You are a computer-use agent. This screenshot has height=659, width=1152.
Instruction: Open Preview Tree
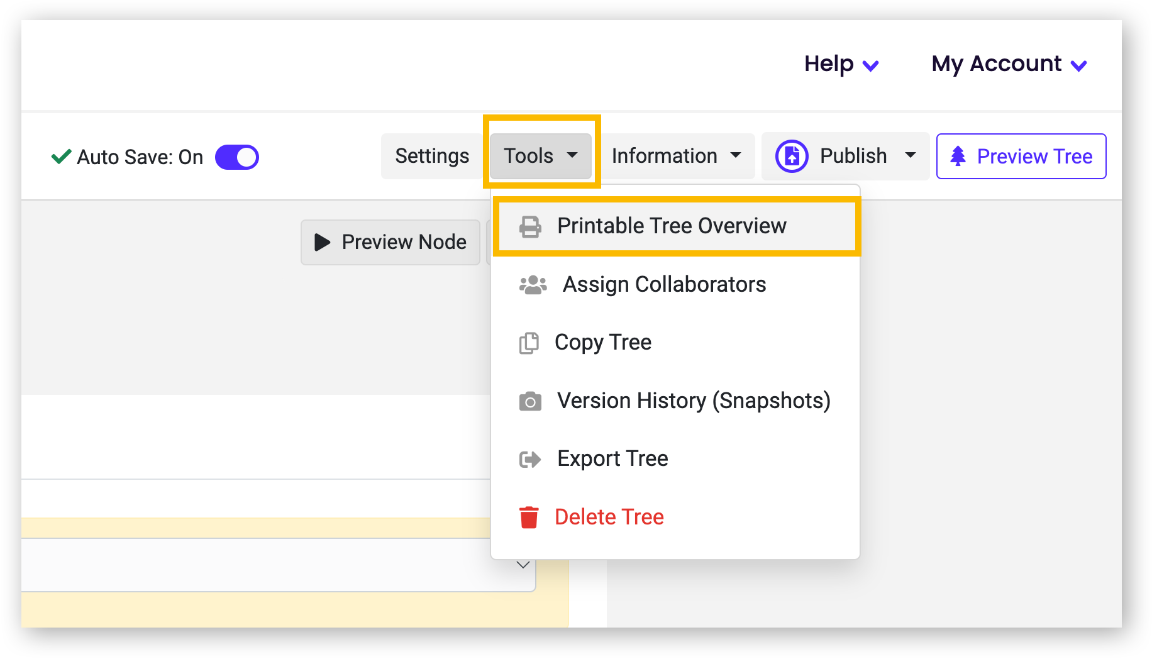point(1021,156)
